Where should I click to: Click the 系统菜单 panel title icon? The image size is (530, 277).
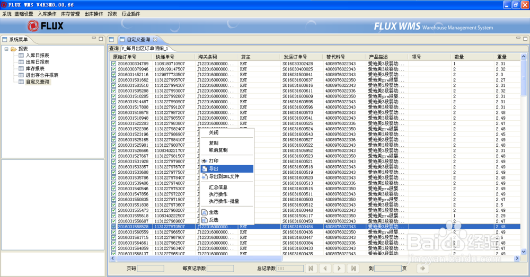point(5,40)
